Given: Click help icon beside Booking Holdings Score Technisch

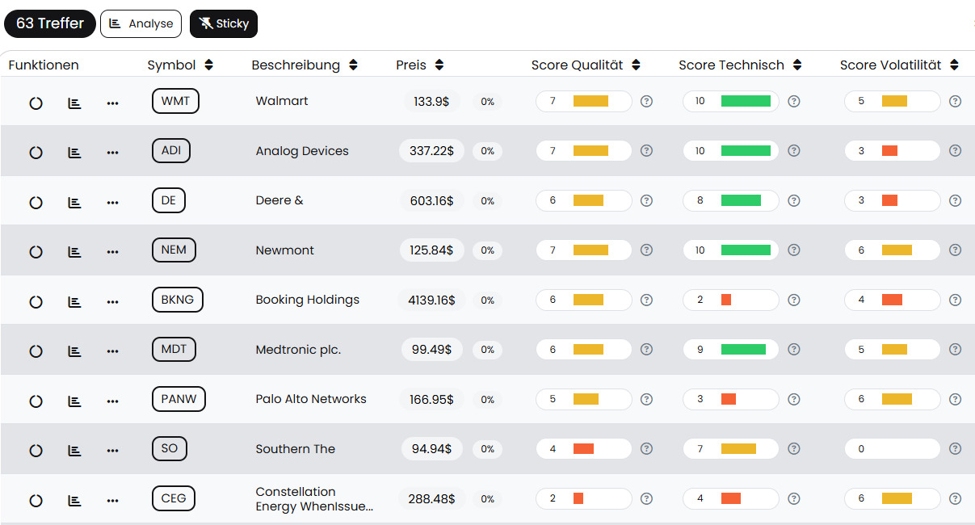Looking at the screenshot, I should click(794, 300).
